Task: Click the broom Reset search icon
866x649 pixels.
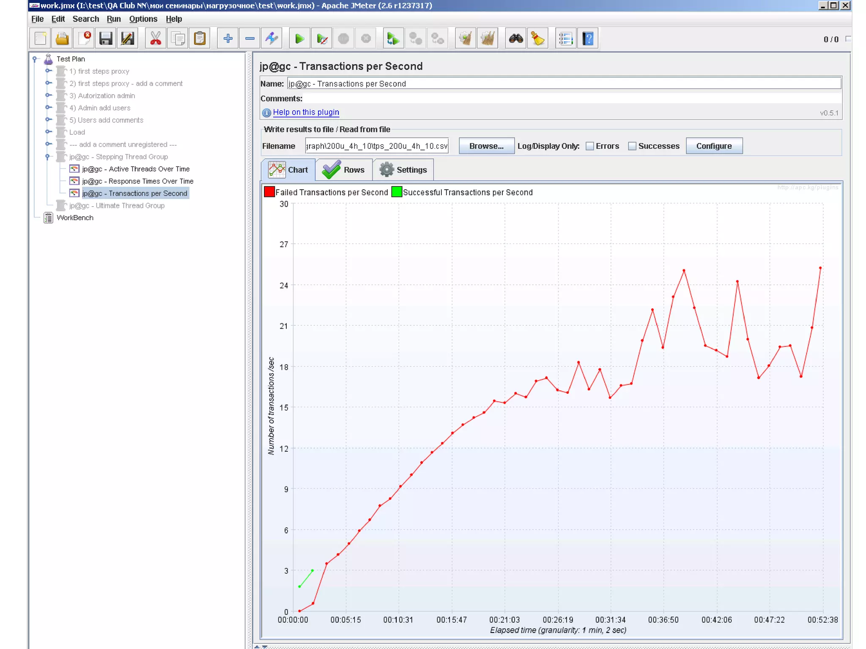Action: coord(538,39)
